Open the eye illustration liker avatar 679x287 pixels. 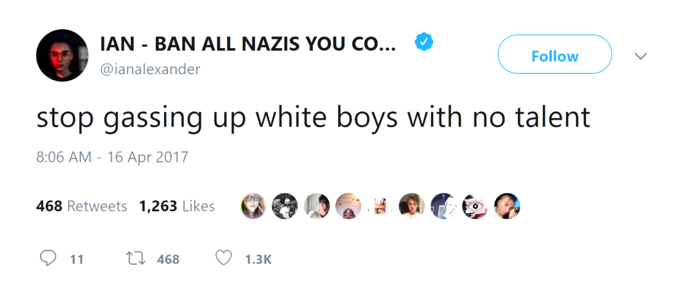[x=476, y=206]
